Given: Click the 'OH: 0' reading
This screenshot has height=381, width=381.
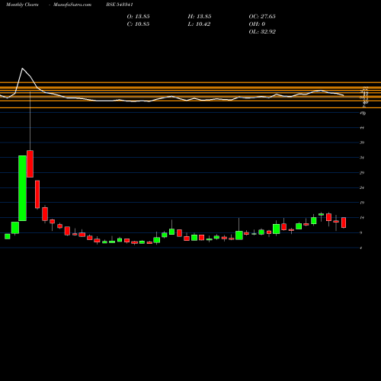Looking at the screenshot, I should click(257, 24).
